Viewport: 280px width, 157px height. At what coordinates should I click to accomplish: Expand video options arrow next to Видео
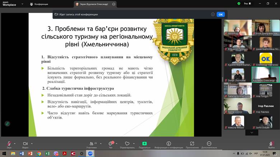[x=32, y=143]
